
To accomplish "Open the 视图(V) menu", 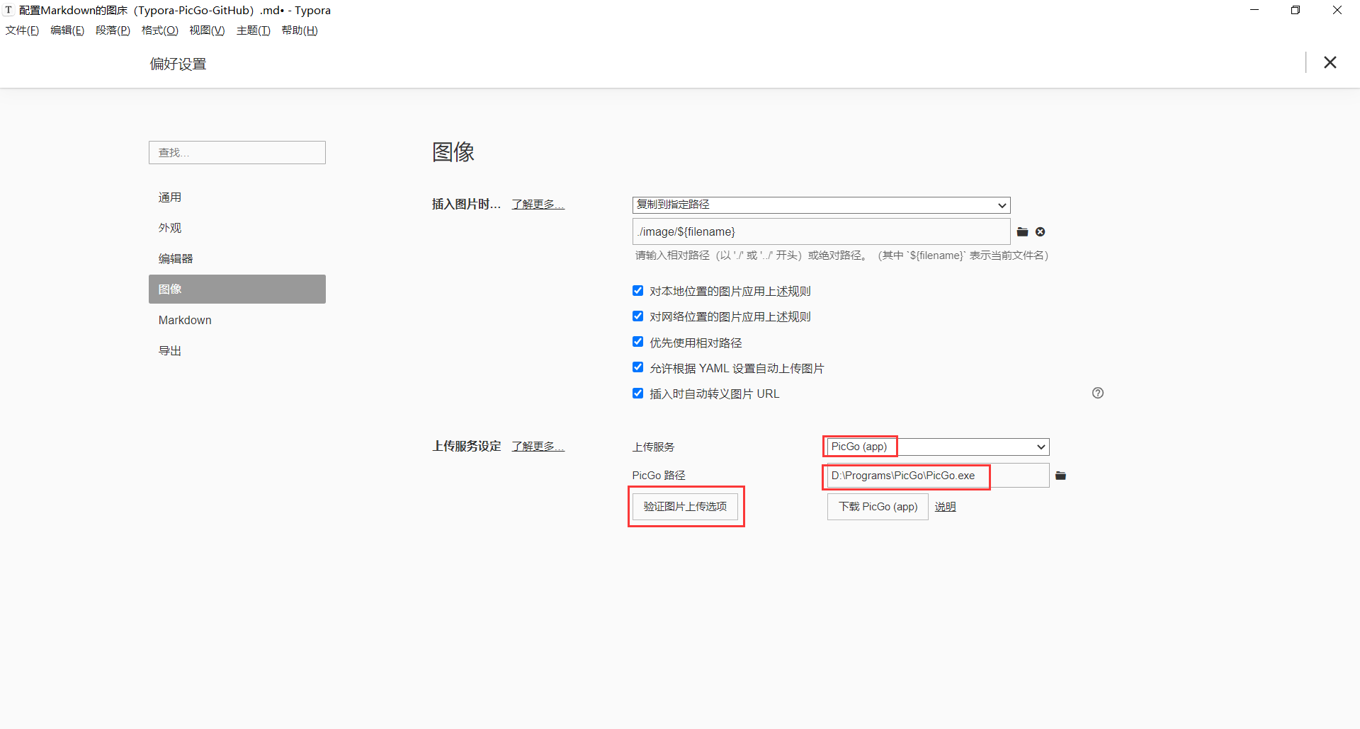I will (207, 30).
